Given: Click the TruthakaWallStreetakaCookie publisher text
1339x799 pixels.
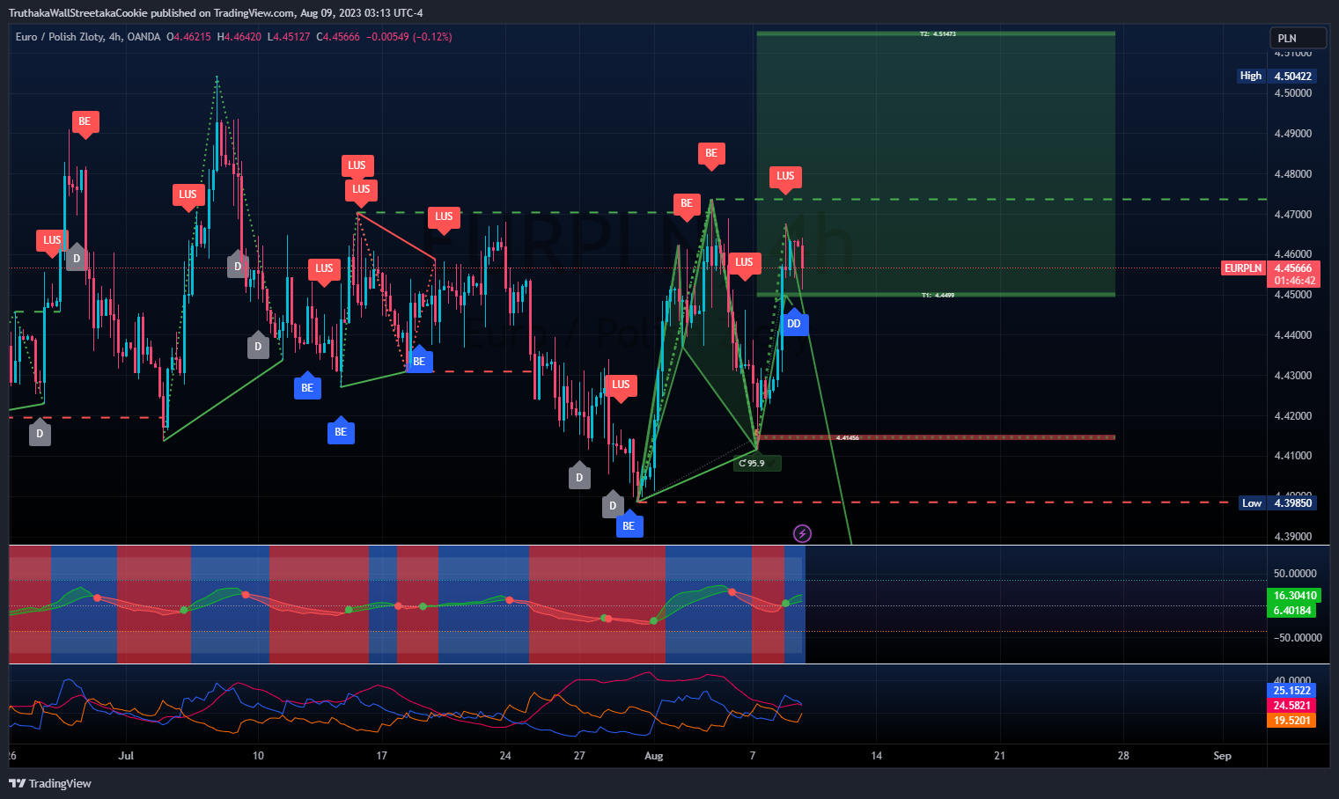Looking at the screenshot, I should click(x=78, y=13).
